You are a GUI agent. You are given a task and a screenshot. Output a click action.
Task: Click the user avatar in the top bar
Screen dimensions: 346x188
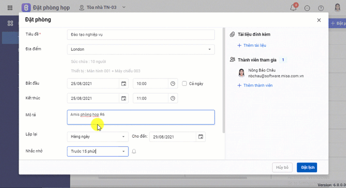338,8
